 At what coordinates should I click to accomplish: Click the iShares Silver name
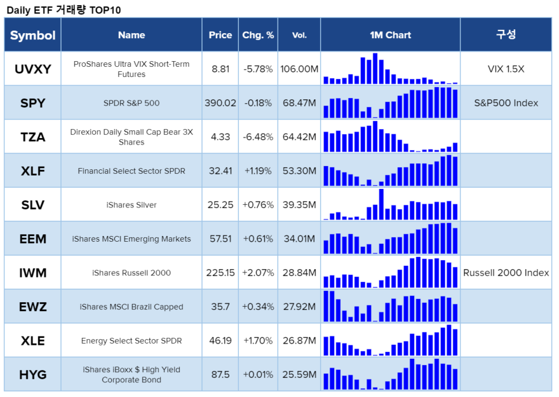click(131, 205)
